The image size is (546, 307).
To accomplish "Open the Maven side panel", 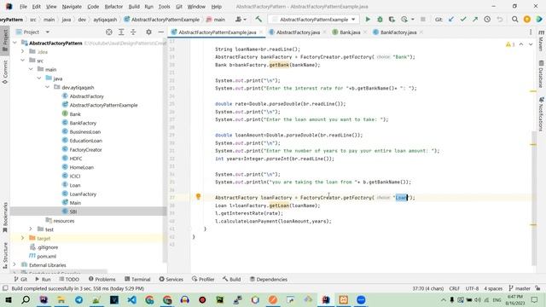I will [541, 40].
